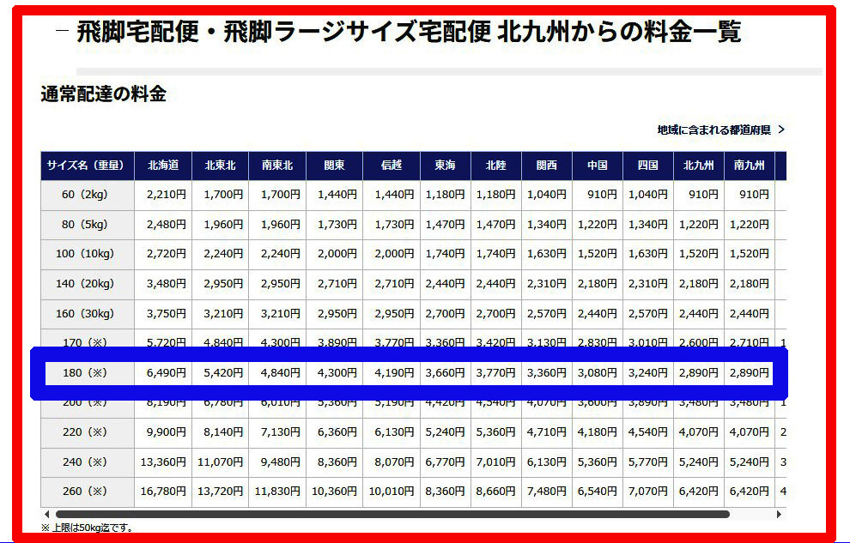Screen dimensions: 850x543
Task: Click the left arrow of the horizontal table scrollbar
Action: (46, 515)
